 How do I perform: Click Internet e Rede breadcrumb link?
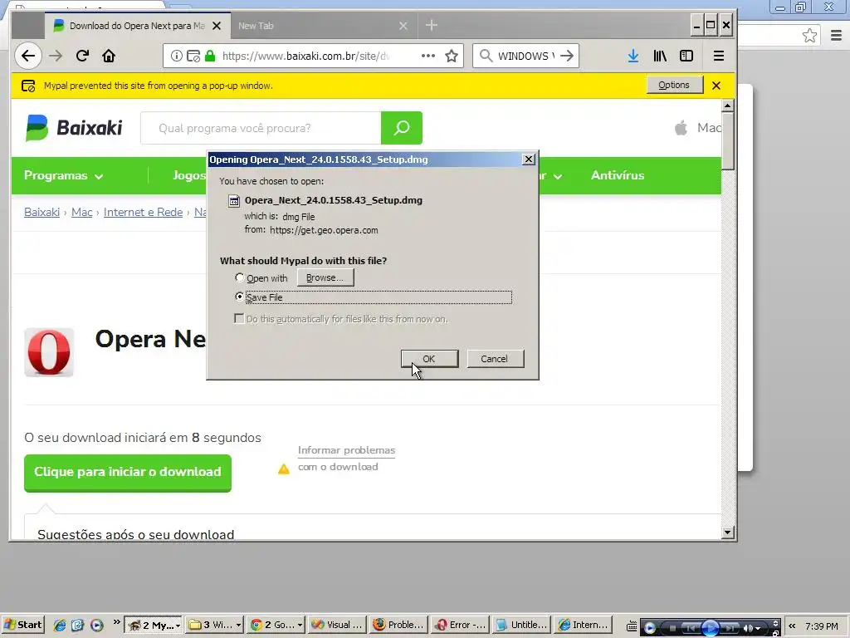click(143, 212)
